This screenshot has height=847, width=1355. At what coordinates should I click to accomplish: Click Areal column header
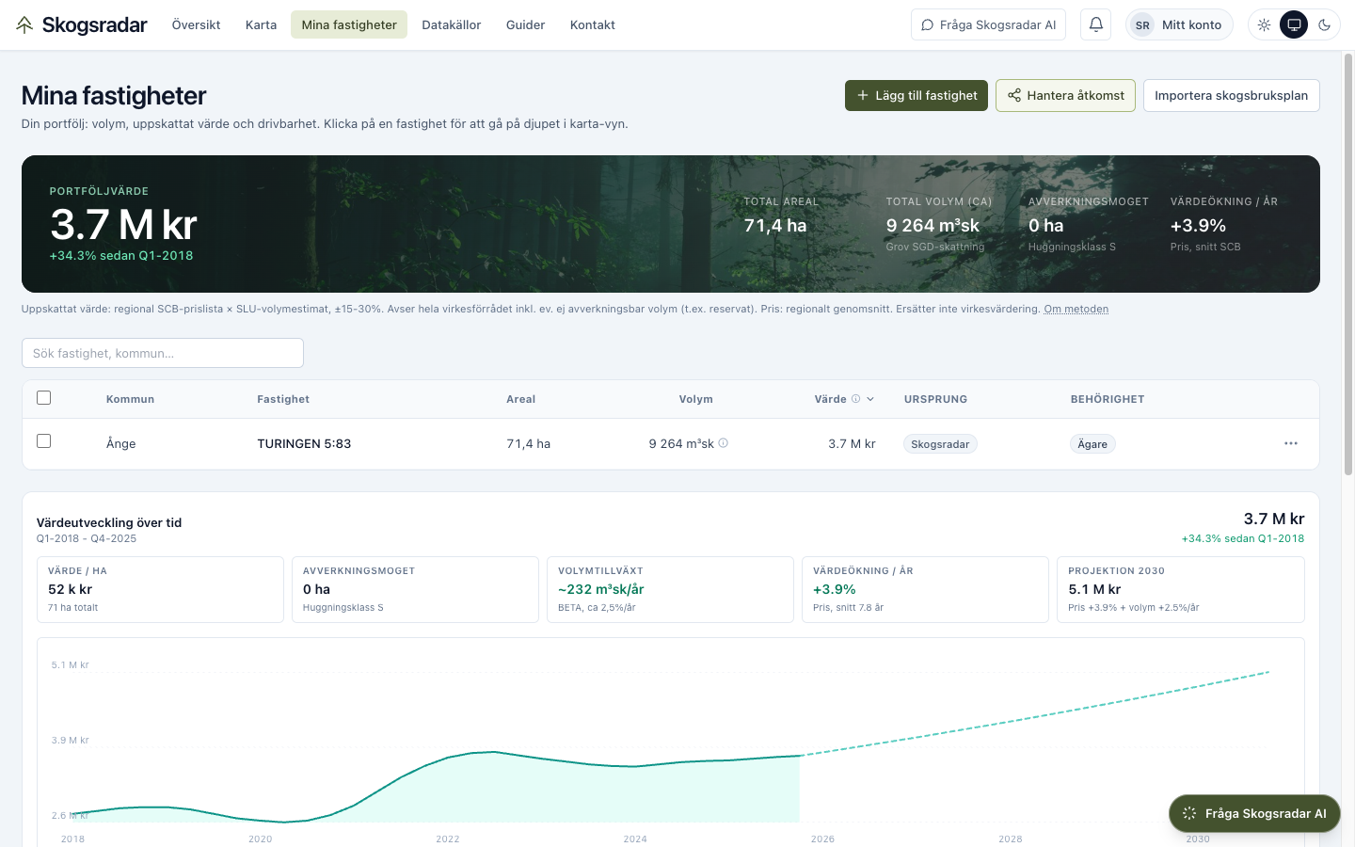pos(521,399)
